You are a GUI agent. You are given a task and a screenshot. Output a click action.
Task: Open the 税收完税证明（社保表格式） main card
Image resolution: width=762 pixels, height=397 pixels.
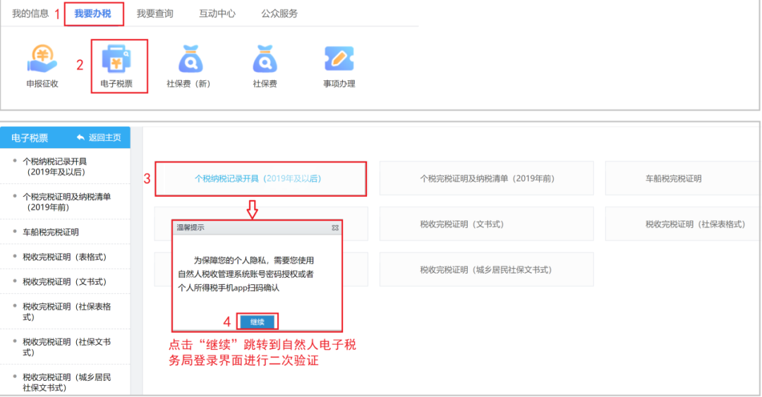pyautogui.click(x=683, y=224)
